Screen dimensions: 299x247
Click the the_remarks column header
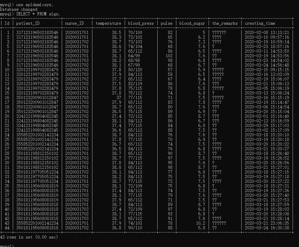(225, 23)
